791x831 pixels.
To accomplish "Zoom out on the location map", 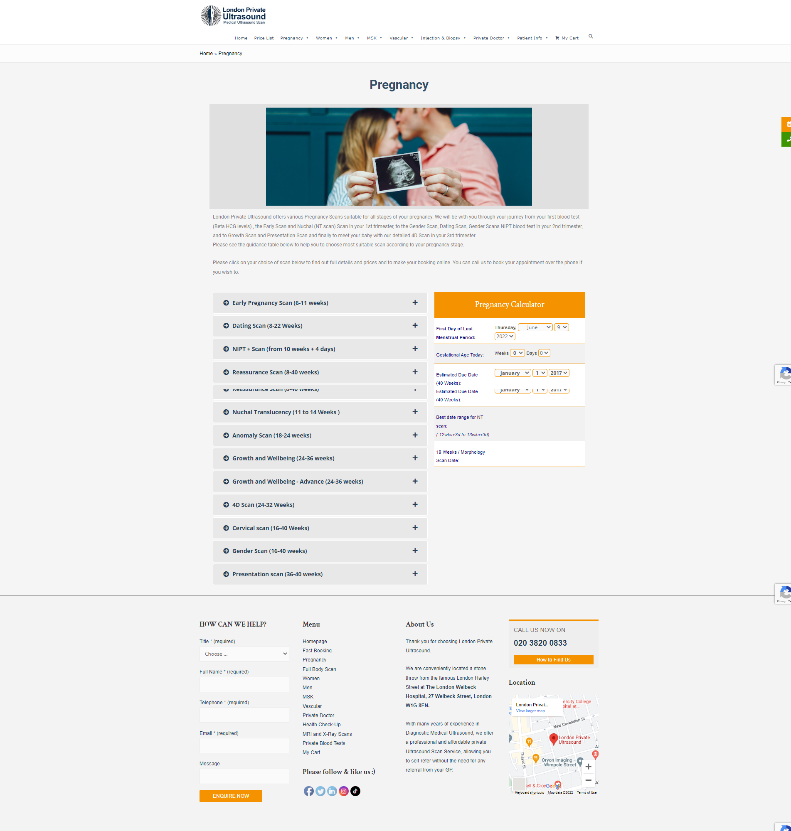I will (588, 780).
